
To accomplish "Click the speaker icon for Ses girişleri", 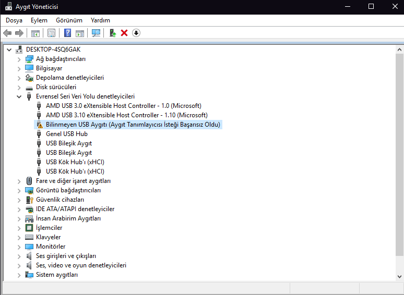I will [29, 256].
